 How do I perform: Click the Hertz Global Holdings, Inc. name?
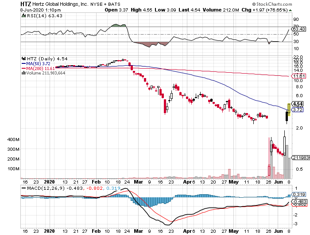60,4
